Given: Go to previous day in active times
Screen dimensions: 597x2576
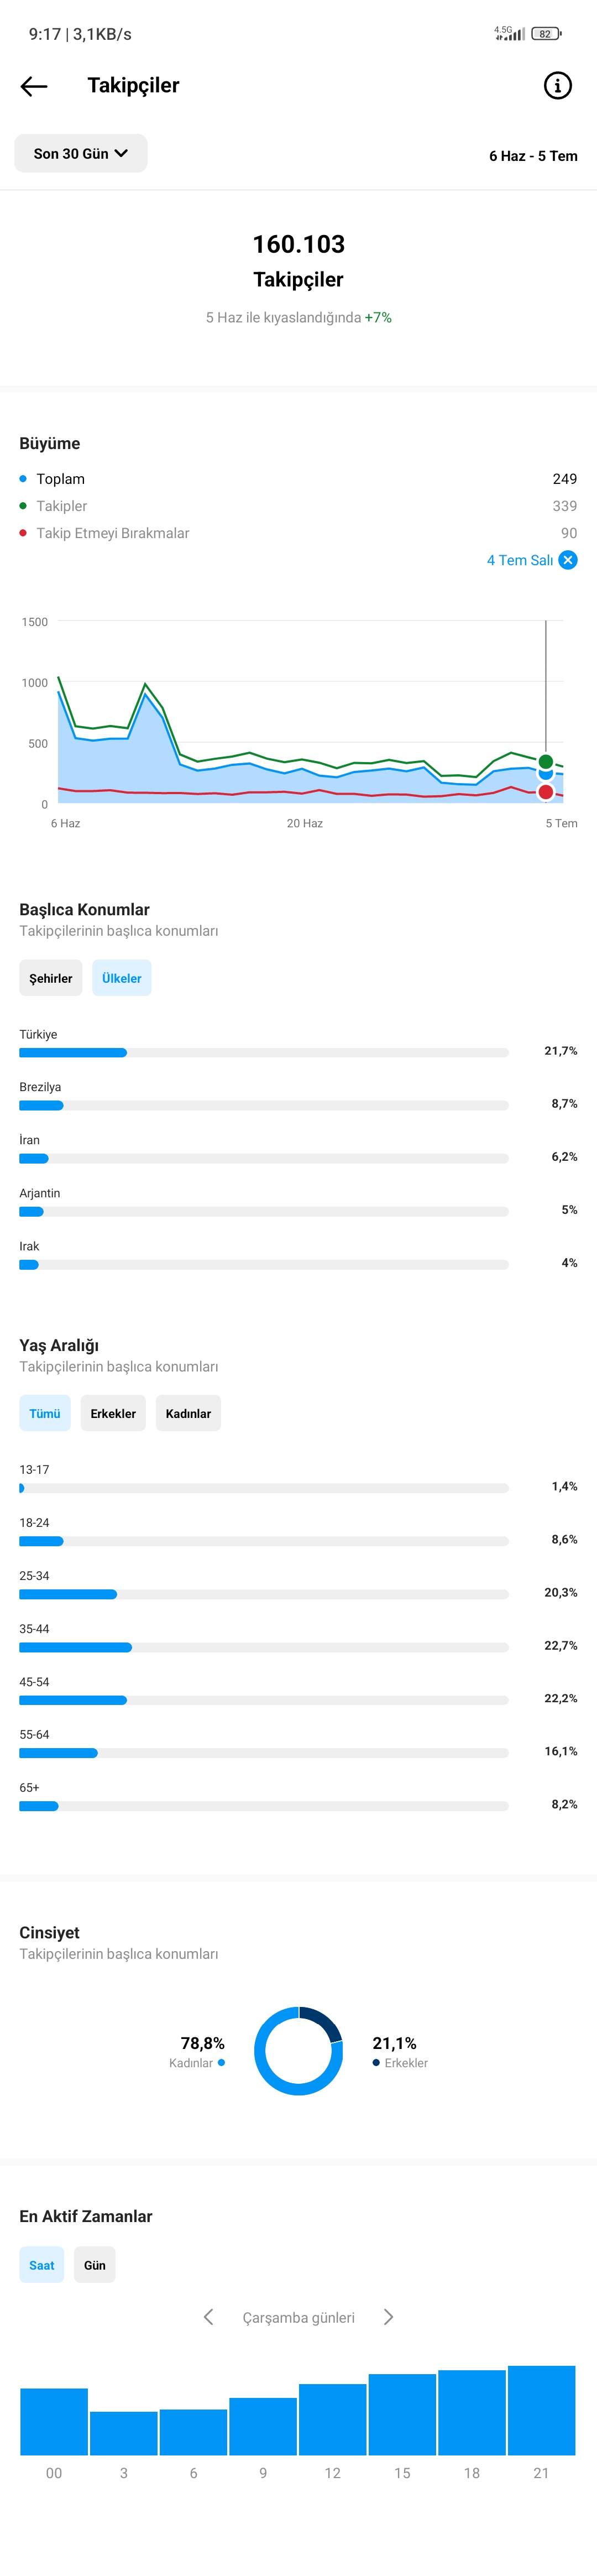Looking at the screenshot, I should coord(208,2317).
